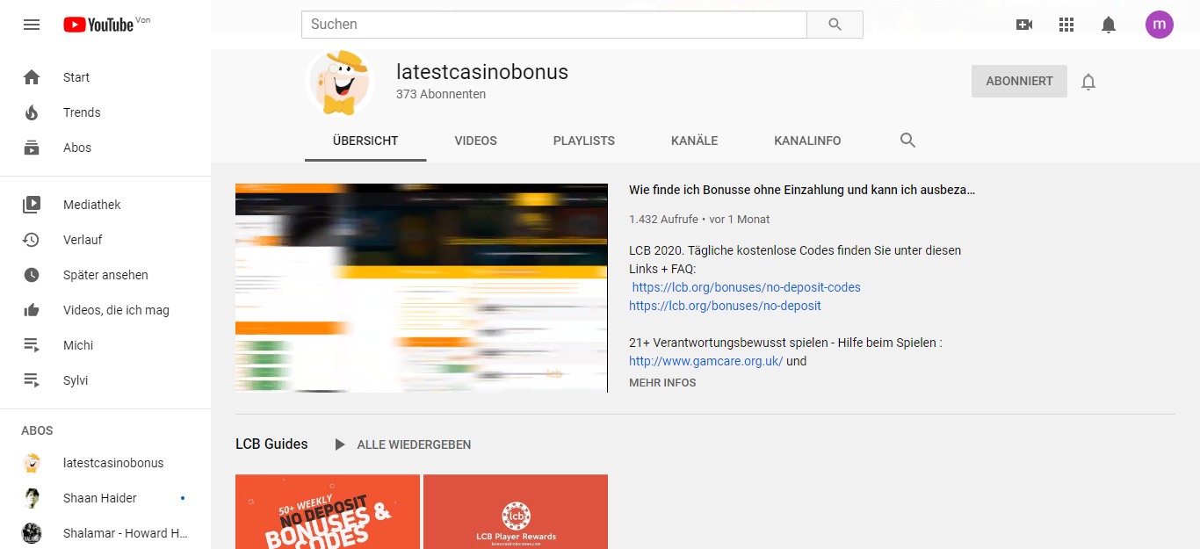Screen dimensions: 1200x549
Task: Click the Suchen search input field
Action: (x=554, y=25)
